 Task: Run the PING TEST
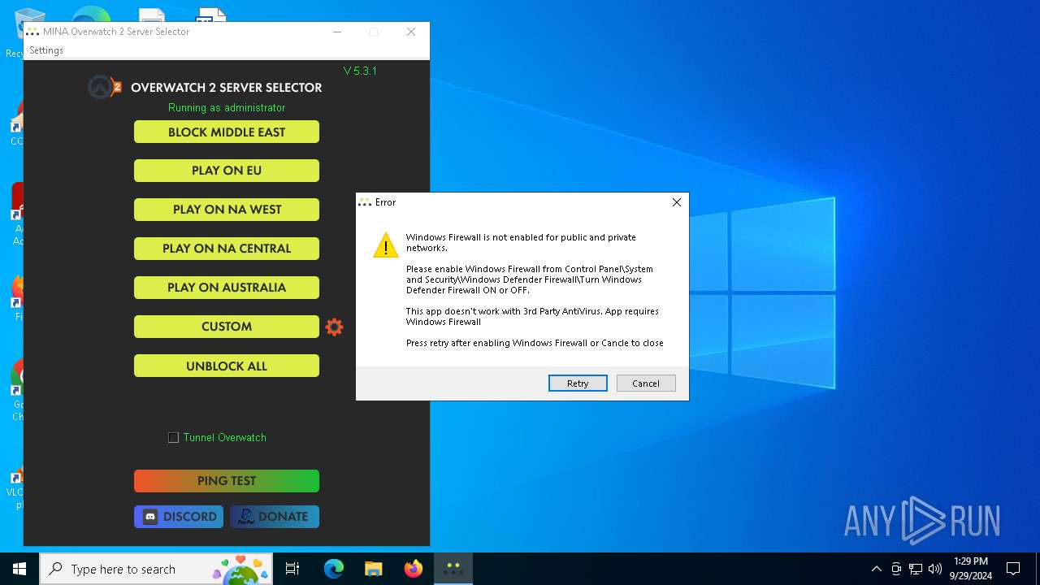[x=227, y=481]
